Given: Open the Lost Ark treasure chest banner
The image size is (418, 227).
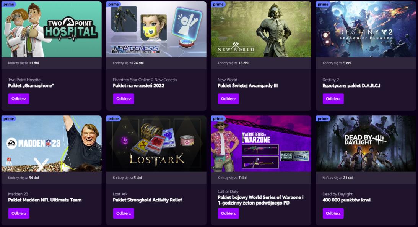Looking at the screenshot, I should coord(156,144).
